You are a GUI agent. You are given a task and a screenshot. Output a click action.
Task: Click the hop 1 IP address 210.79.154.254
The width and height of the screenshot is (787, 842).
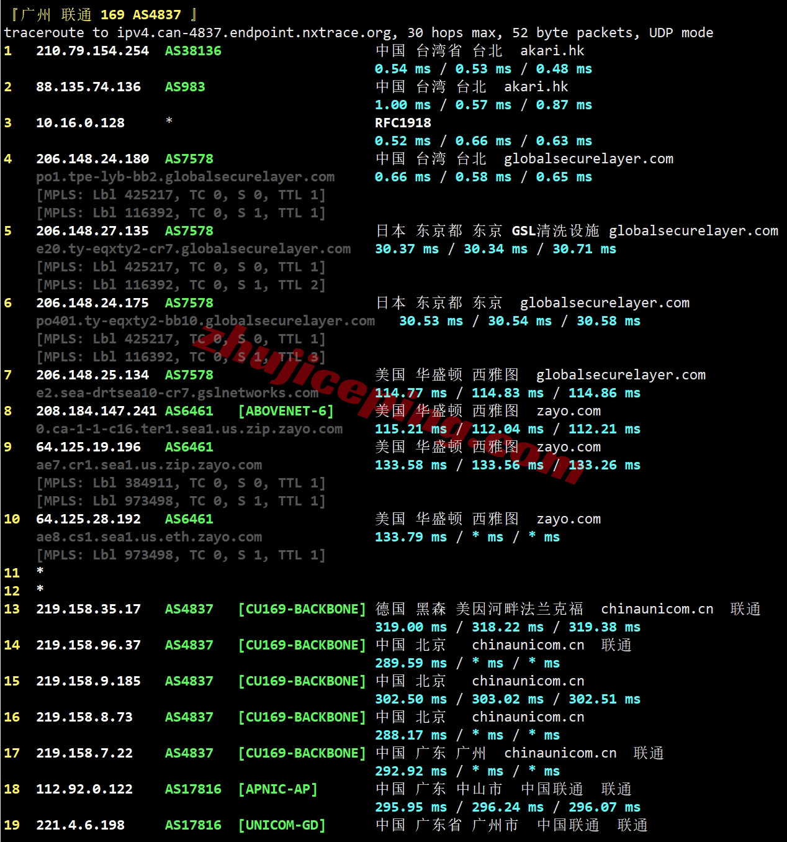(x=92, y=51)
